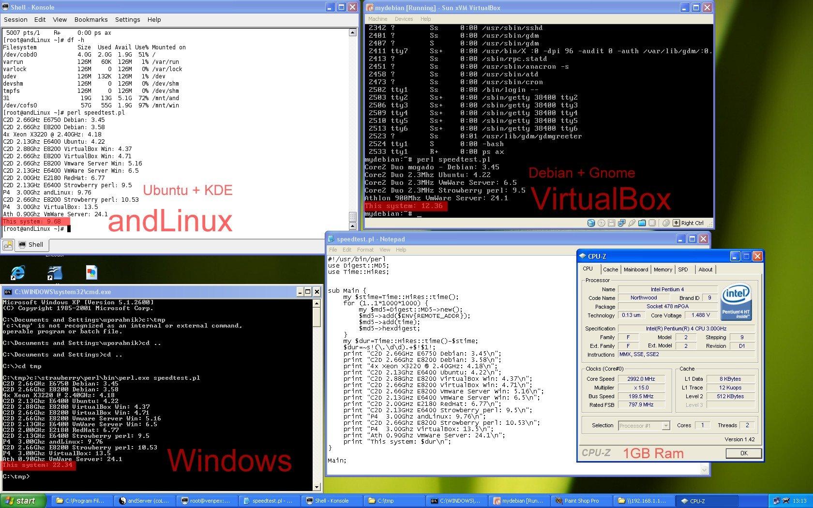Click the Konsole title bar icon
This screenshot has height=508, width=813.
pyautogui.click(x=6, y=7)
